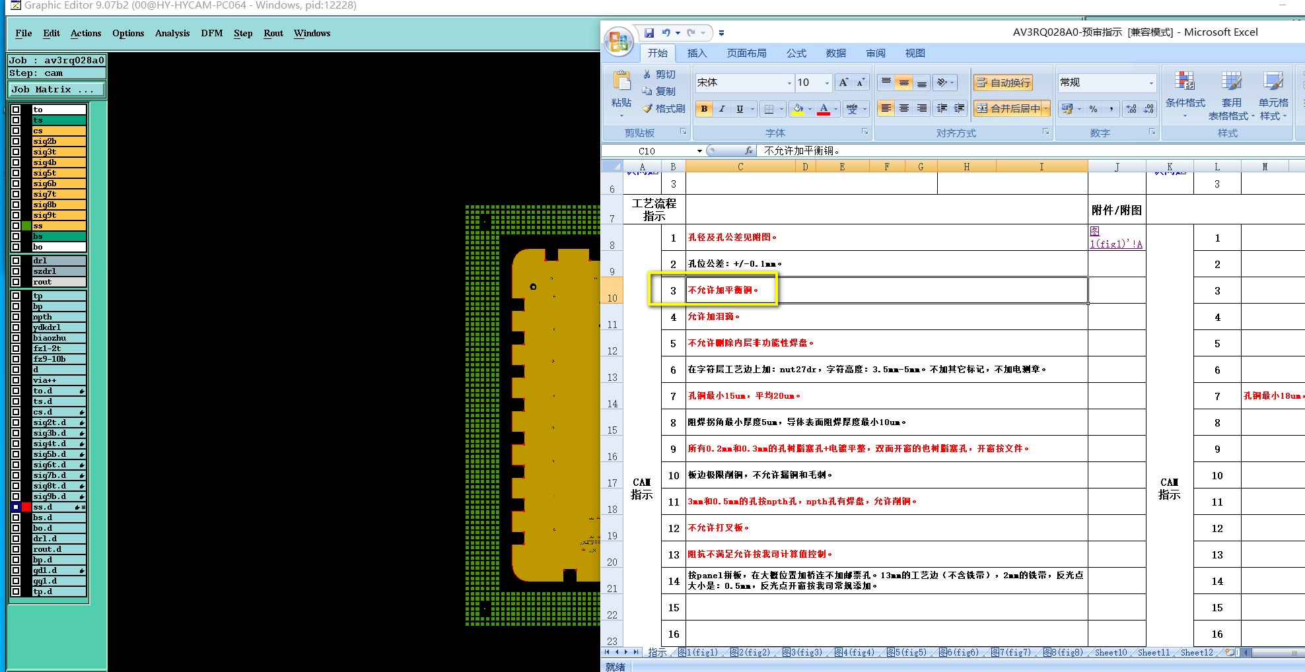Click the Job Matrix ... button

(57, 89)
